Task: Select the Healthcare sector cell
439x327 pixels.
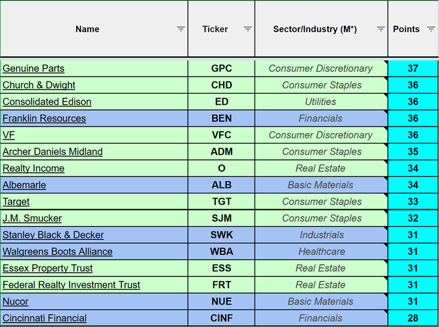Action: coord(320,252)
